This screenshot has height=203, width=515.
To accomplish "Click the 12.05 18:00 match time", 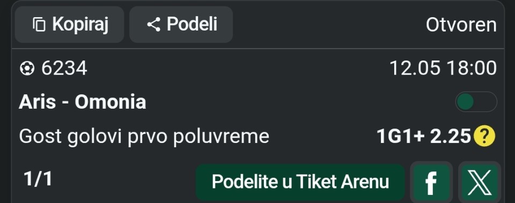I will (x=443, y=69).
